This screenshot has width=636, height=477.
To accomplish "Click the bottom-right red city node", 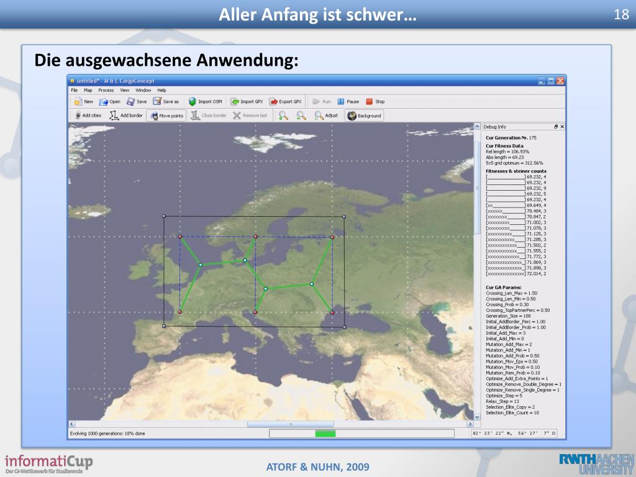I will [332, 312].
